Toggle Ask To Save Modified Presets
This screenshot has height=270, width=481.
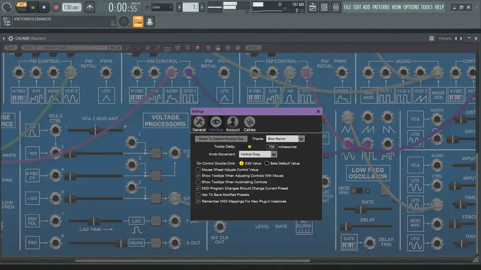click(198, 195)
